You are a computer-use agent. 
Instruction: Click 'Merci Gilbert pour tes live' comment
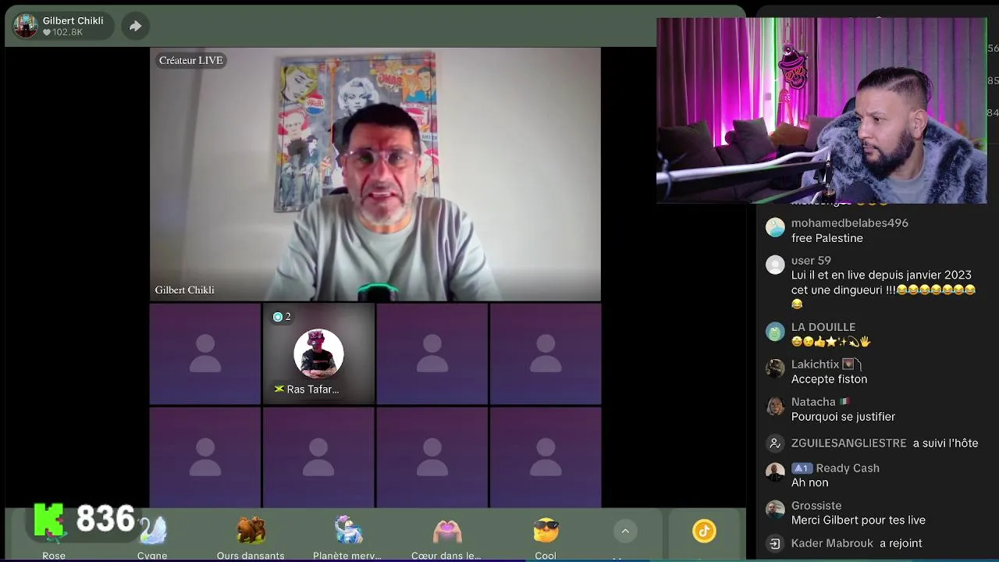[x=859, y=521]
